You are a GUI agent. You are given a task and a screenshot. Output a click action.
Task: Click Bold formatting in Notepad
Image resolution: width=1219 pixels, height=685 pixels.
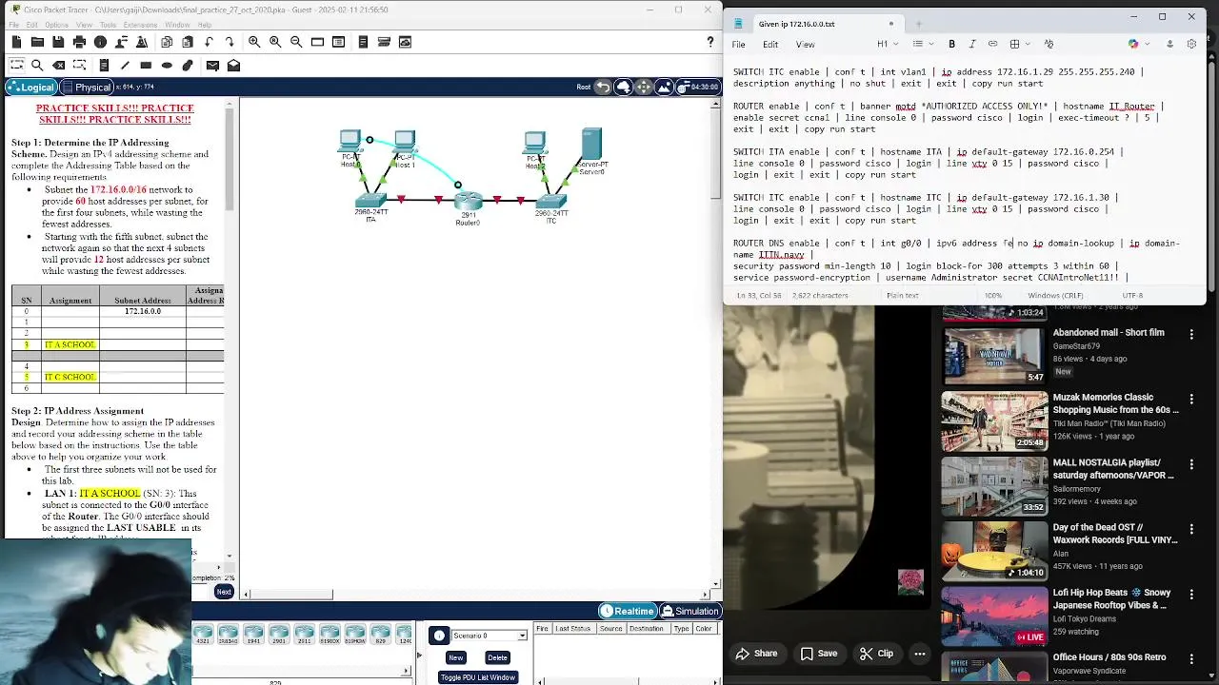(951, 44)
